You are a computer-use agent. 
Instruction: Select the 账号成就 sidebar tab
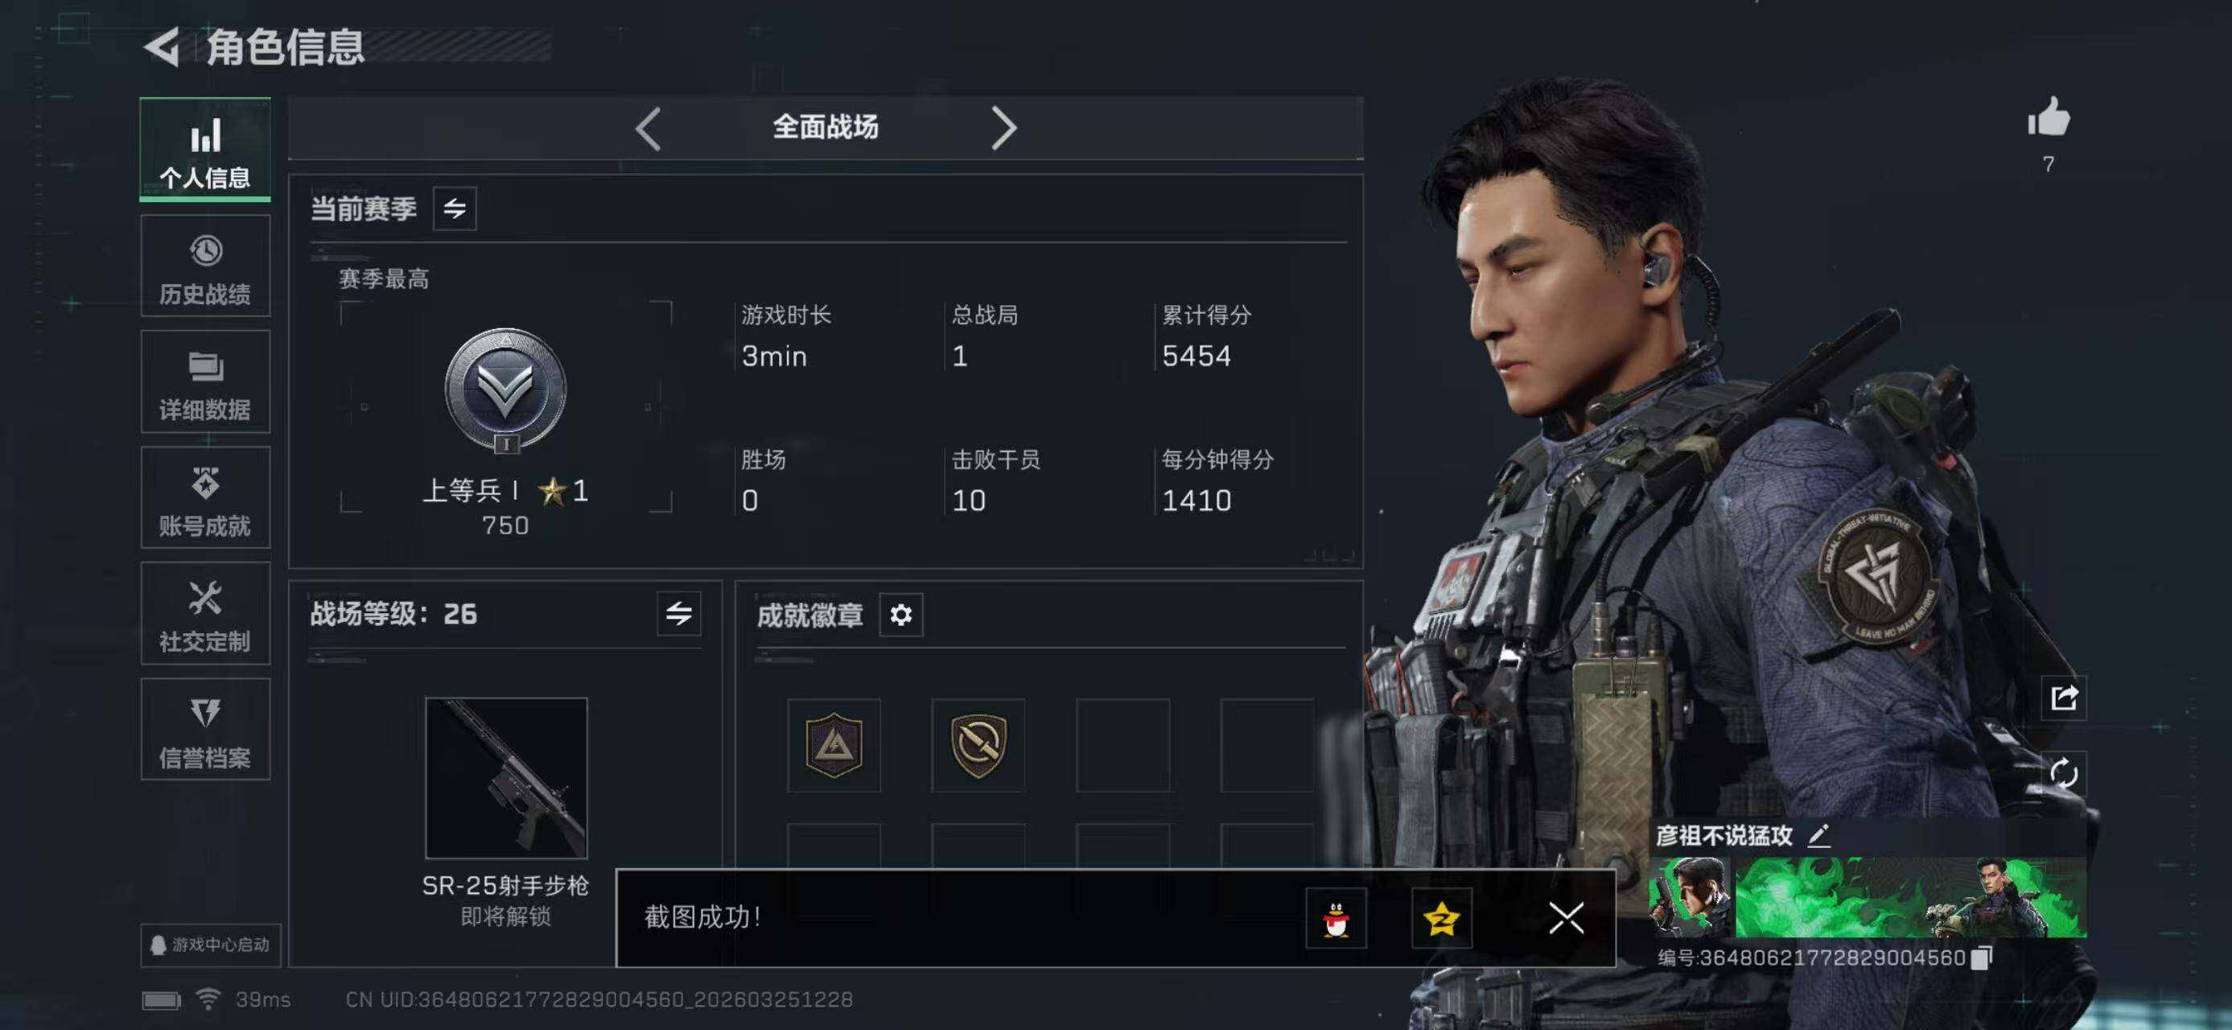pos(205,497)
